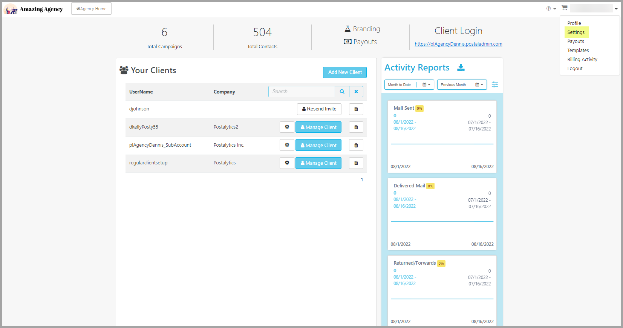Click the shopping cart icon
The image size is (623, 328).
click(x=564, y=8)
